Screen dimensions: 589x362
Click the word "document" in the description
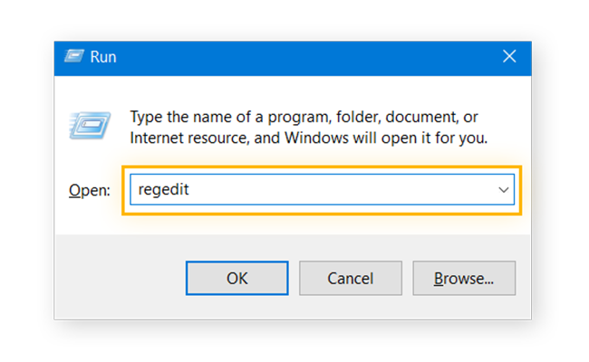coord(420,117)
